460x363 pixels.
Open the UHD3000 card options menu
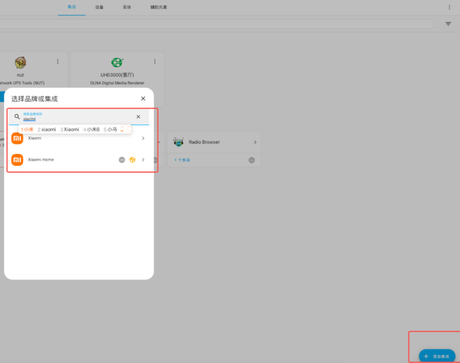point(155,61)
